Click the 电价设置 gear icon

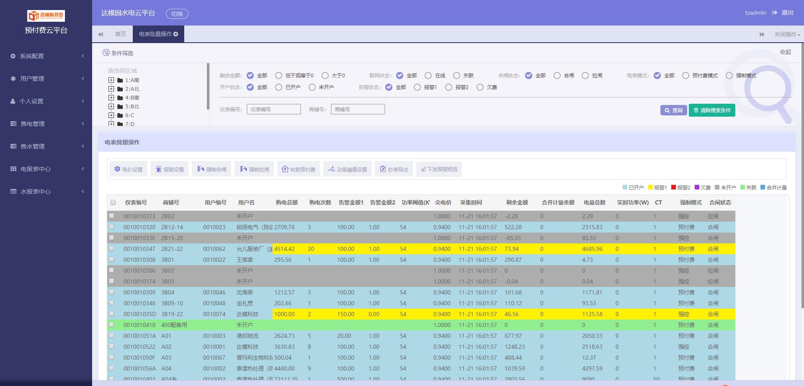[117, 169]
